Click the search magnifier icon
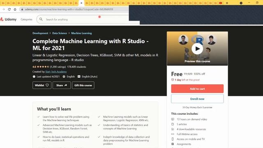Viewport: 263px width, 148px height. (x=41, y=19)
